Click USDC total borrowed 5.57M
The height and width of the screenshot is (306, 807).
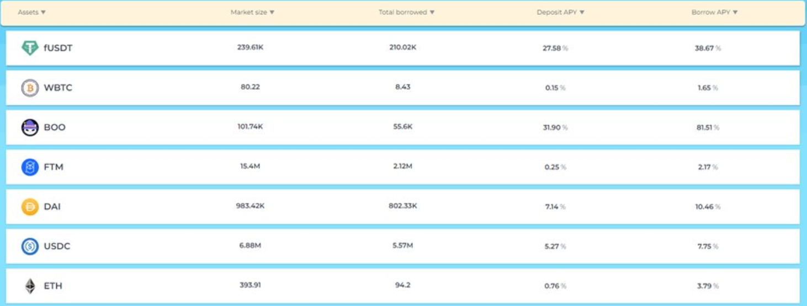[x=403, y=246]
